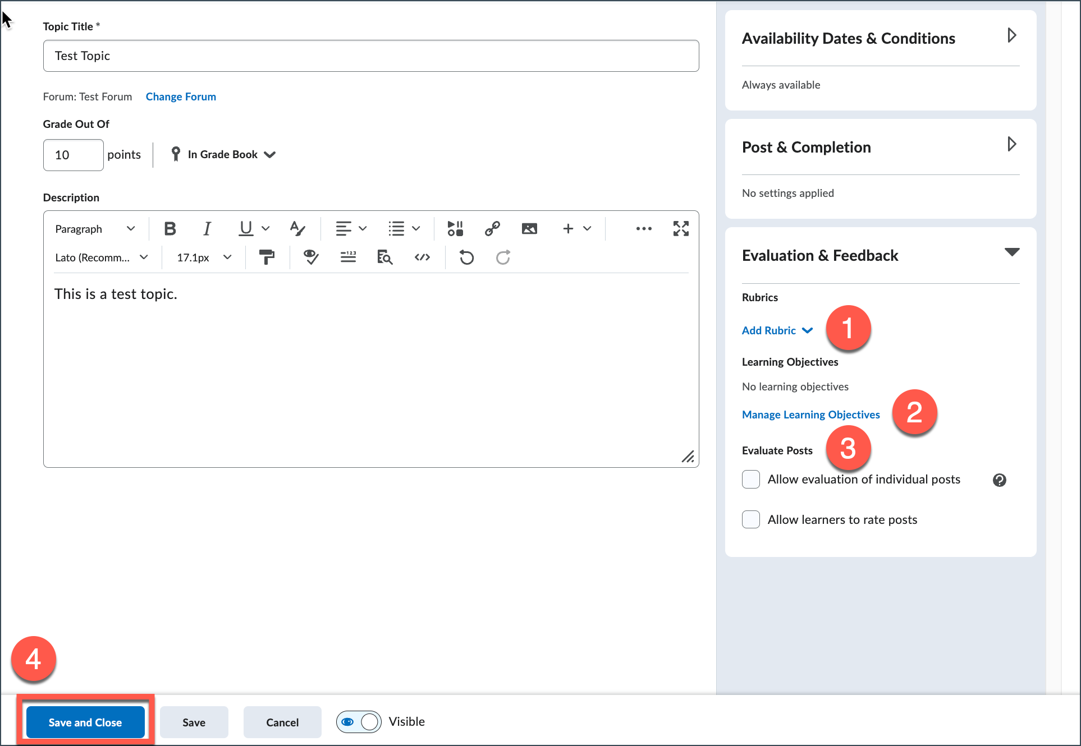The width and height of the screenshot is (1081, 746).
Task: Toggle the topic Visible switch
Action: coord(358,722)
